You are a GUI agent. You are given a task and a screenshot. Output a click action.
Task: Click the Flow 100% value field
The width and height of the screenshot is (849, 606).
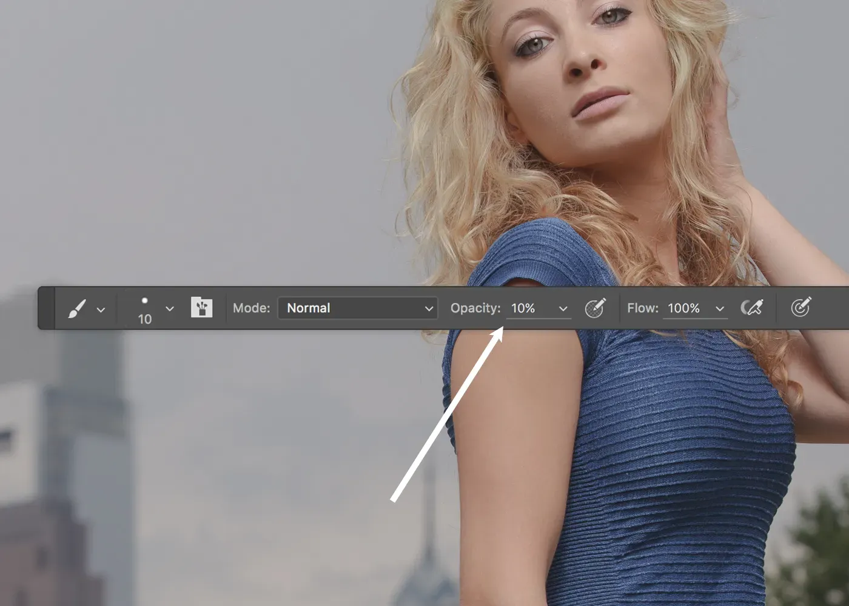(686, 308)
